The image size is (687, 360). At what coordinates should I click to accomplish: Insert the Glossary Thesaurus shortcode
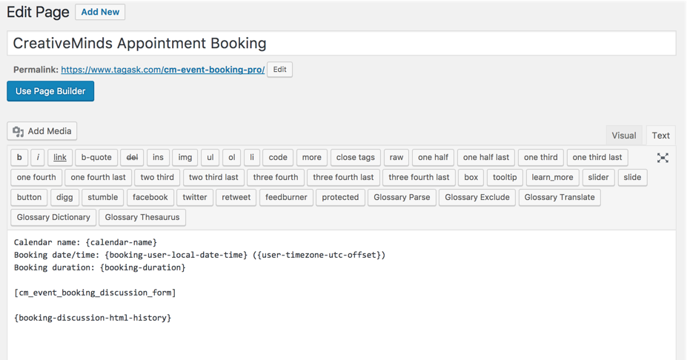pos(142,217)
